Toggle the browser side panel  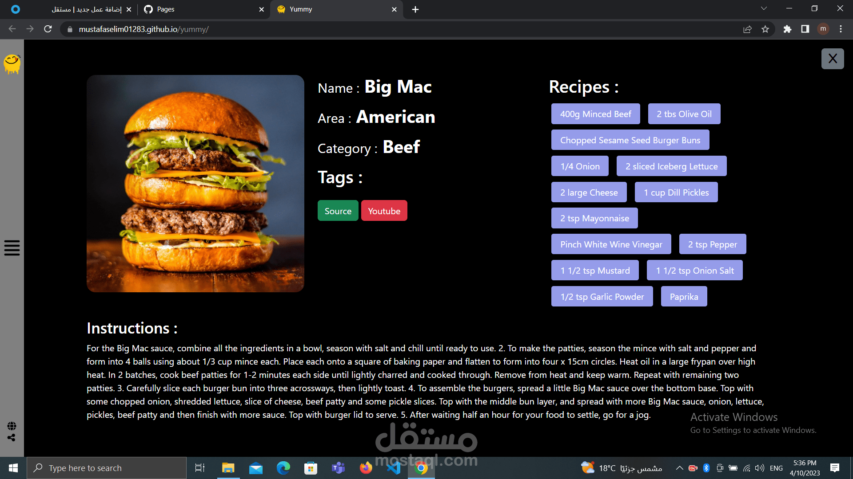tap(805, 29)
